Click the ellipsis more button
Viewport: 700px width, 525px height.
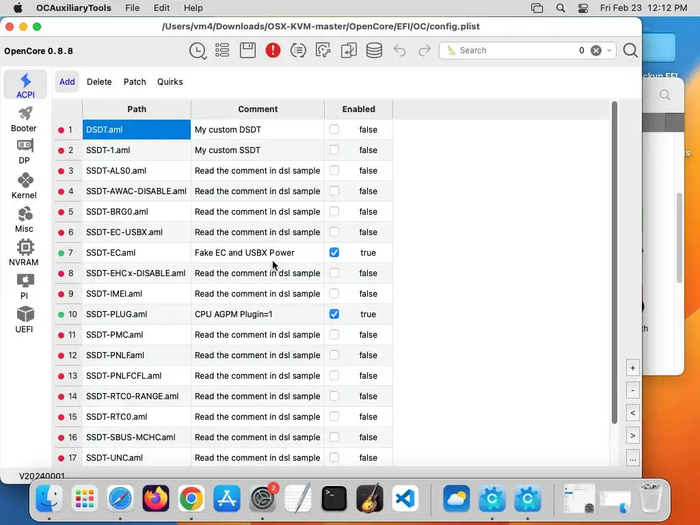pyautogui.click(x=632, y=459)
